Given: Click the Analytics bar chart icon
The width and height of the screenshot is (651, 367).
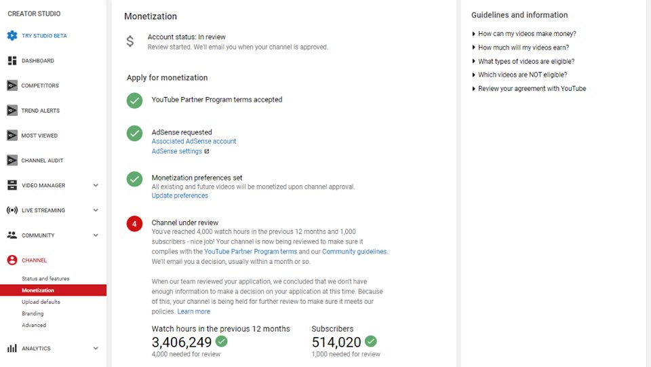Looking at the screenshot, I should 12,348.
